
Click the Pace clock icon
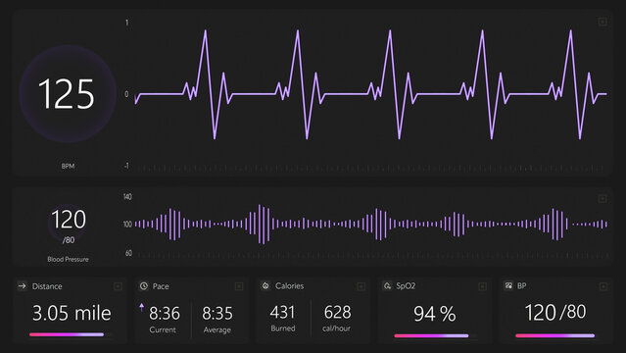144,286
